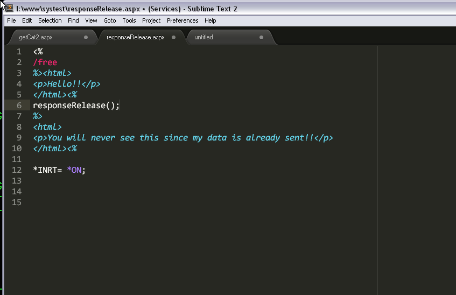Click line number 12 in the gutter
Screen dimensions: 456x295
pyautogui.click(x=17, y=170)
